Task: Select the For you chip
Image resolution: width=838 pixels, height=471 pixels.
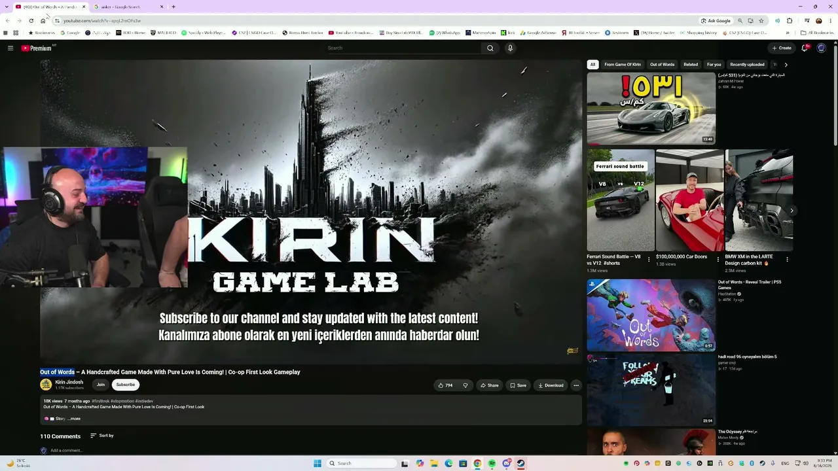Action: tap(714, 65)
